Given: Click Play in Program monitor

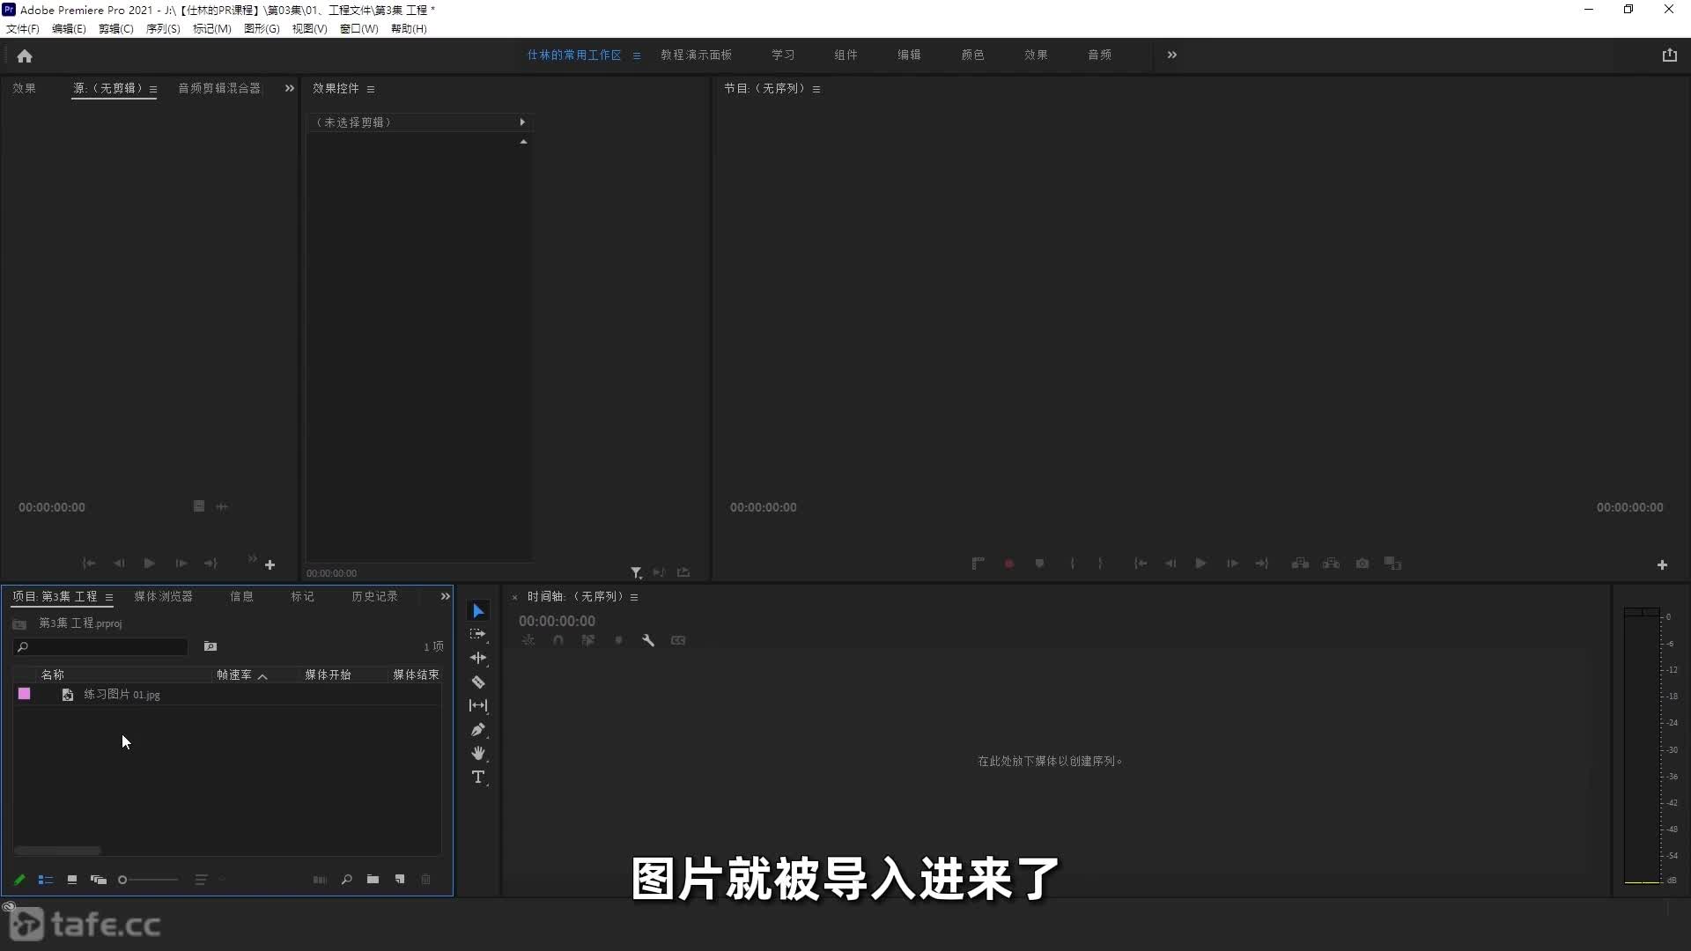Looking at the screenshot, I should pos(1200,564).
